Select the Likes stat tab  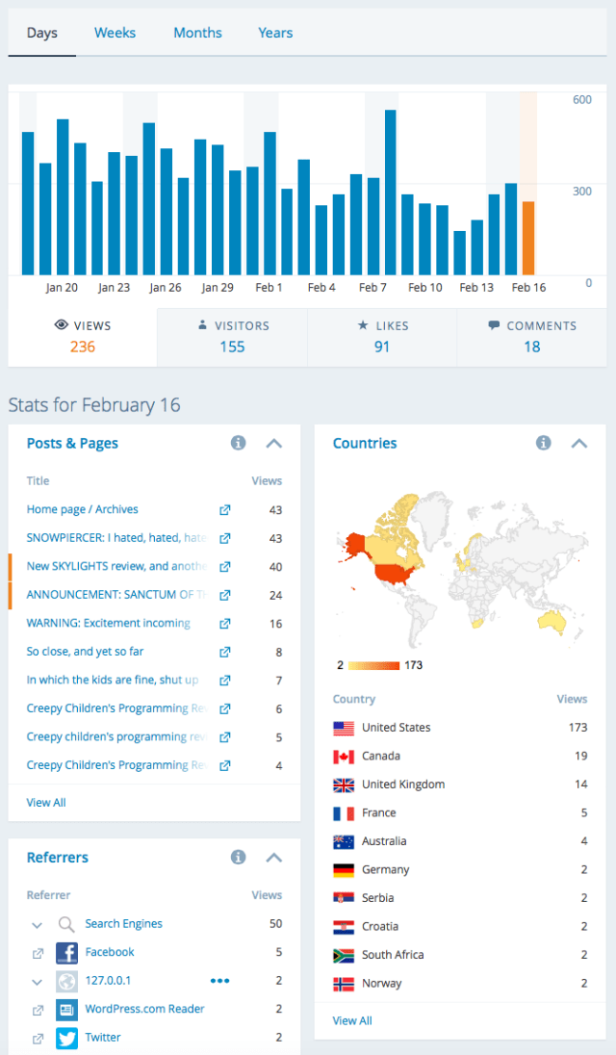(x=382, y=337)
